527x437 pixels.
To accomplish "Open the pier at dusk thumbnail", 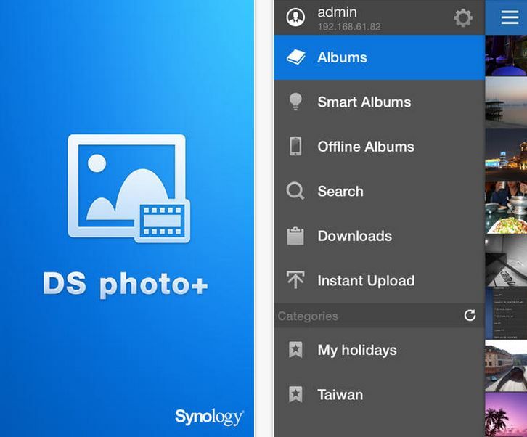I will [x=506, y=102].
